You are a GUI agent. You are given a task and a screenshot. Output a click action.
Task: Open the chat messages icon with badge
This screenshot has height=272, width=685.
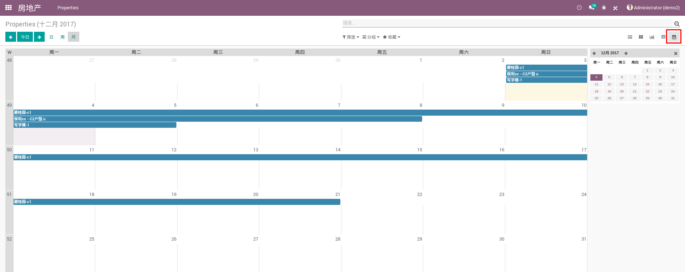pyautogui.click(x=591, y=7)
